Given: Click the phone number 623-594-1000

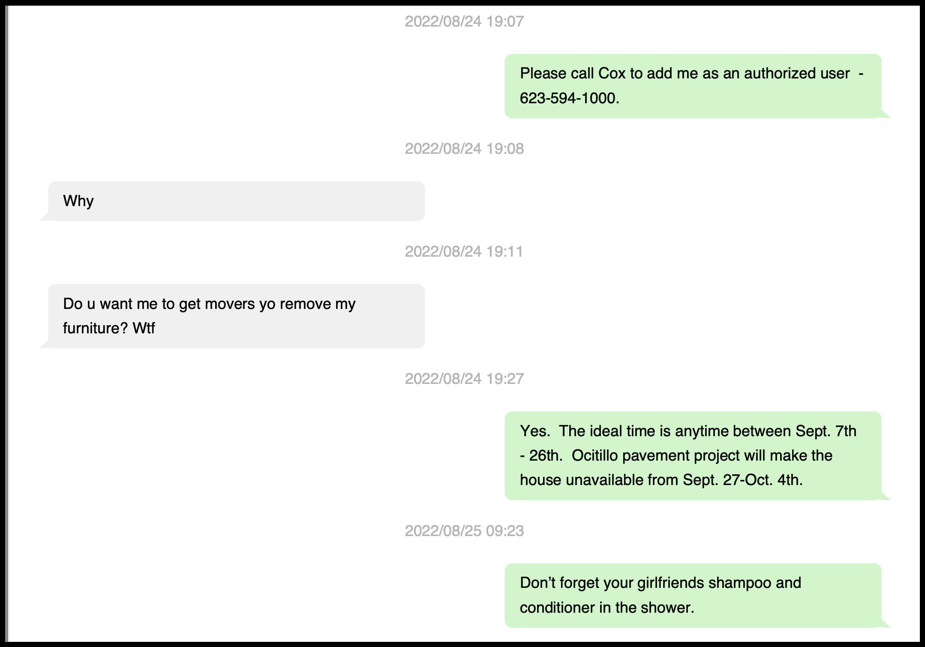Looking at the screenshot, I should (568, 99).
